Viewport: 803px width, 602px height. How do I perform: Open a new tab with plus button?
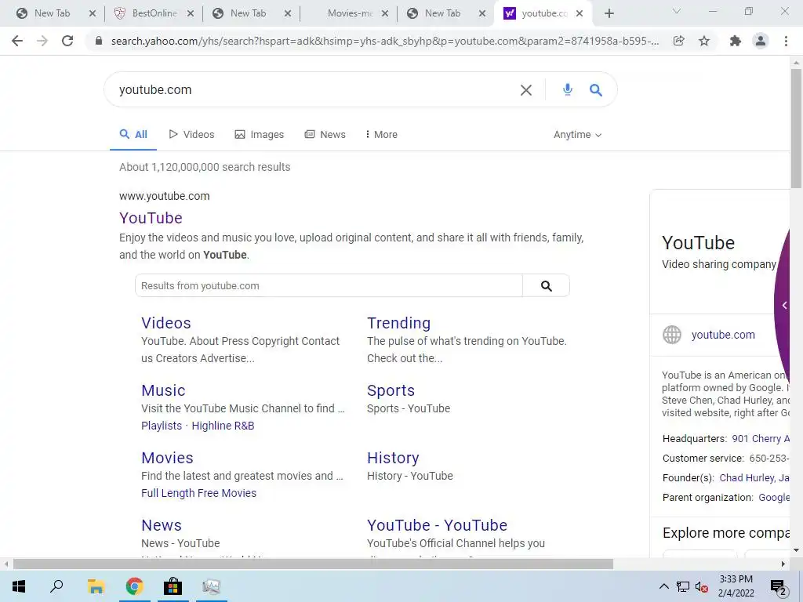point(609,13)
